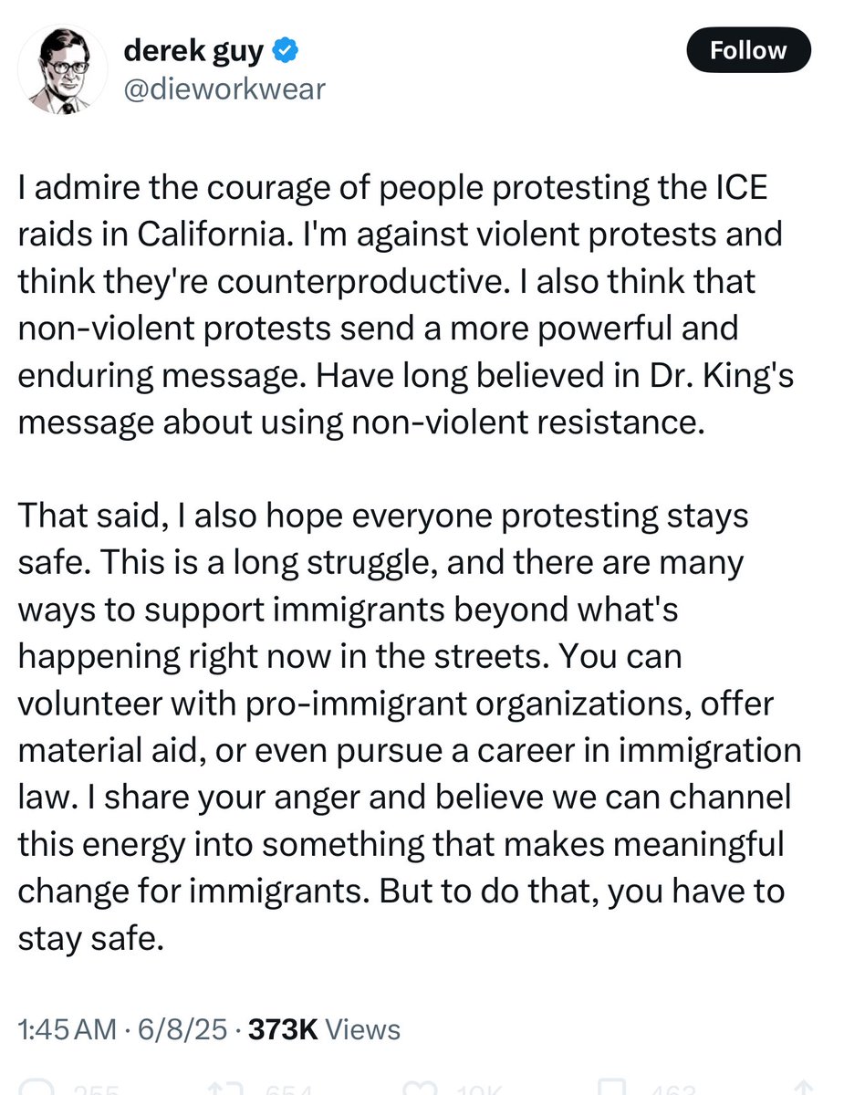Click the reply speech bubble icon
Image resolution: width=844 pixels, height=1095 pixels.
point(36,1088)
